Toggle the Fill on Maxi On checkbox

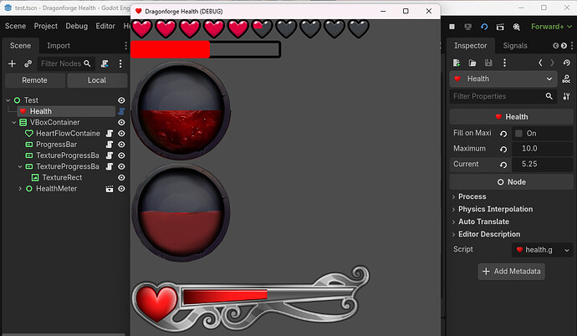[518, 134]
